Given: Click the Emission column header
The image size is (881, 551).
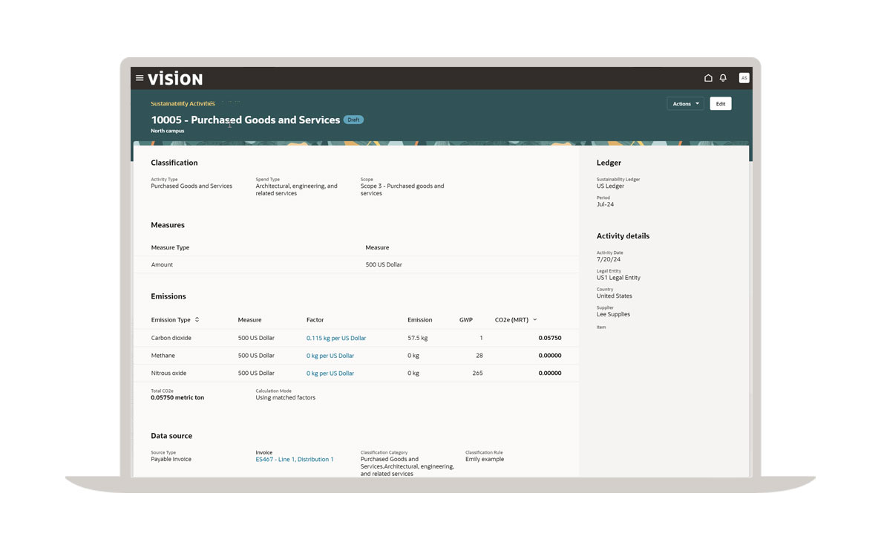Looking at the screenshot, I should coord(419,320).
